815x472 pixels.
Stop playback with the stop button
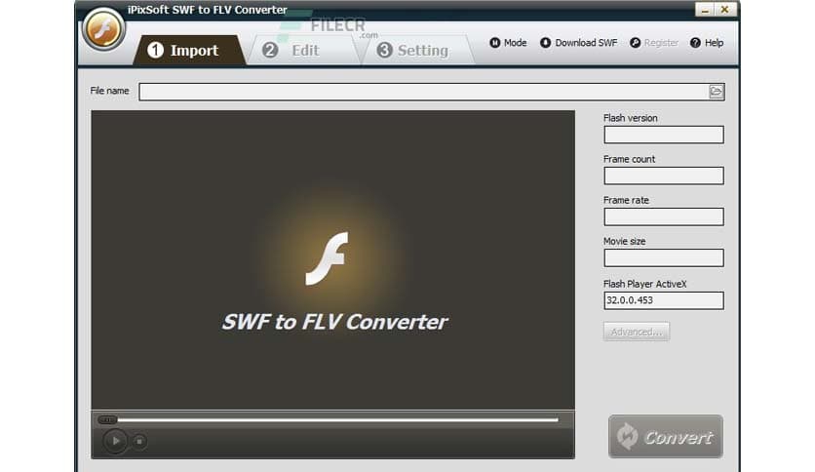(139, 442)
